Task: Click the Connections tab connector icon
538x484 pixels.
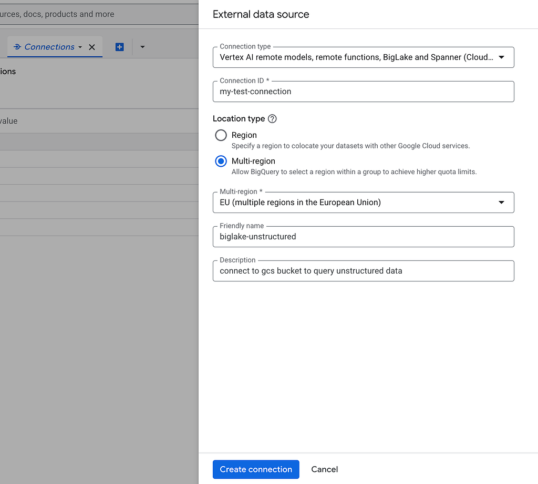Action: coord(17,47)
